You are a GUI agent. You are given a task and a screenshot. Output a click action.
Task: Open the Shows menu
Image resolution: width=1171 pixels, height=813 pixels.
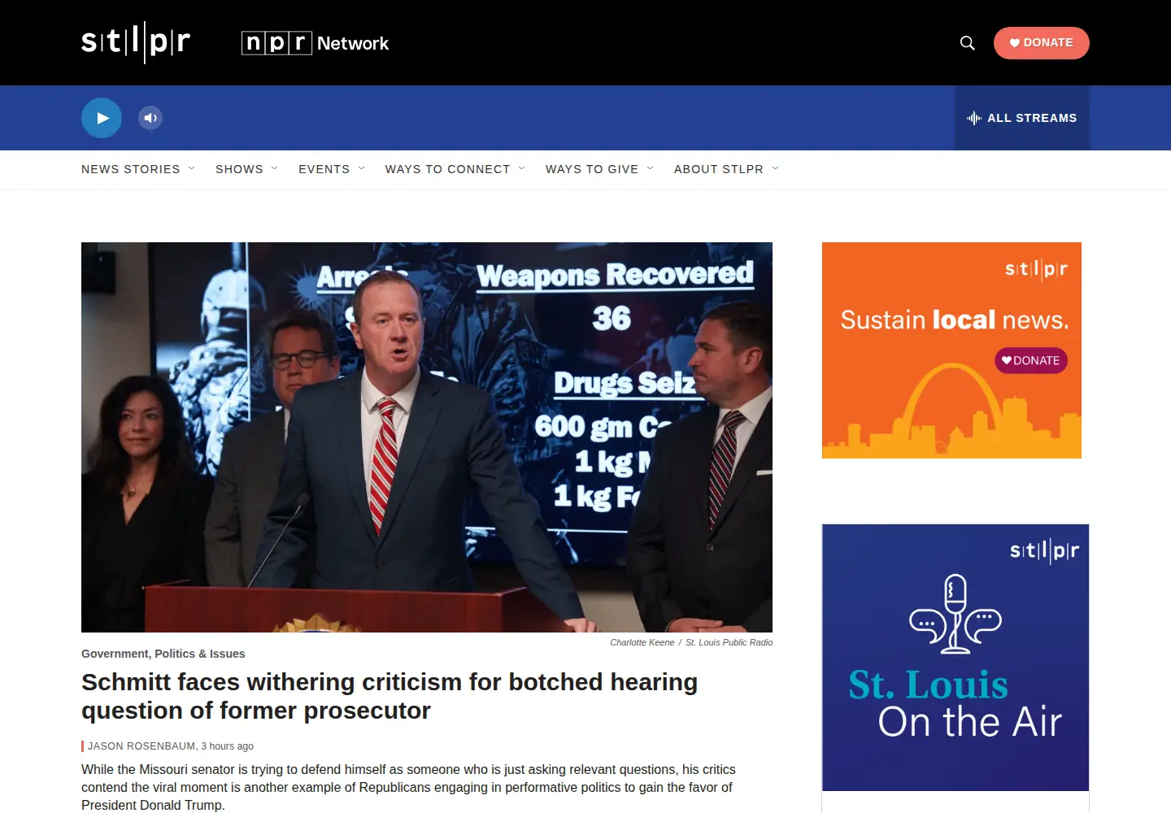(x=239, y=169)
